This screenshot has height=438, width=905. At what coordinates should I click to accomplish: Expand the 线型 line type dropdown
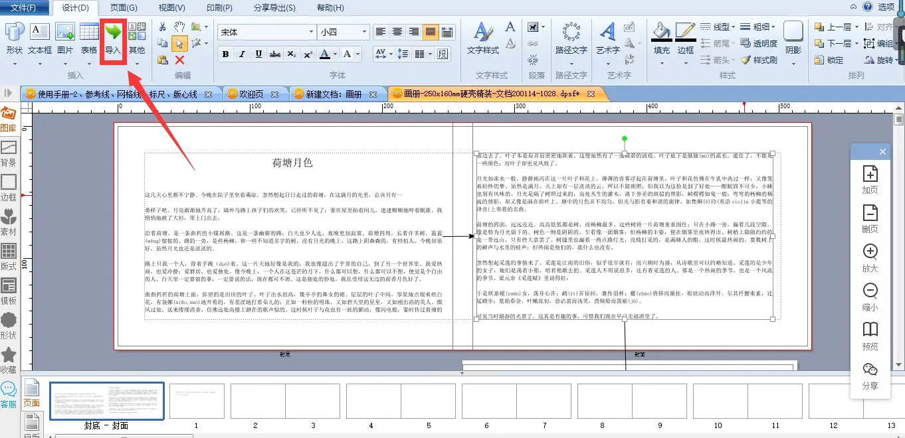[732, 27]
